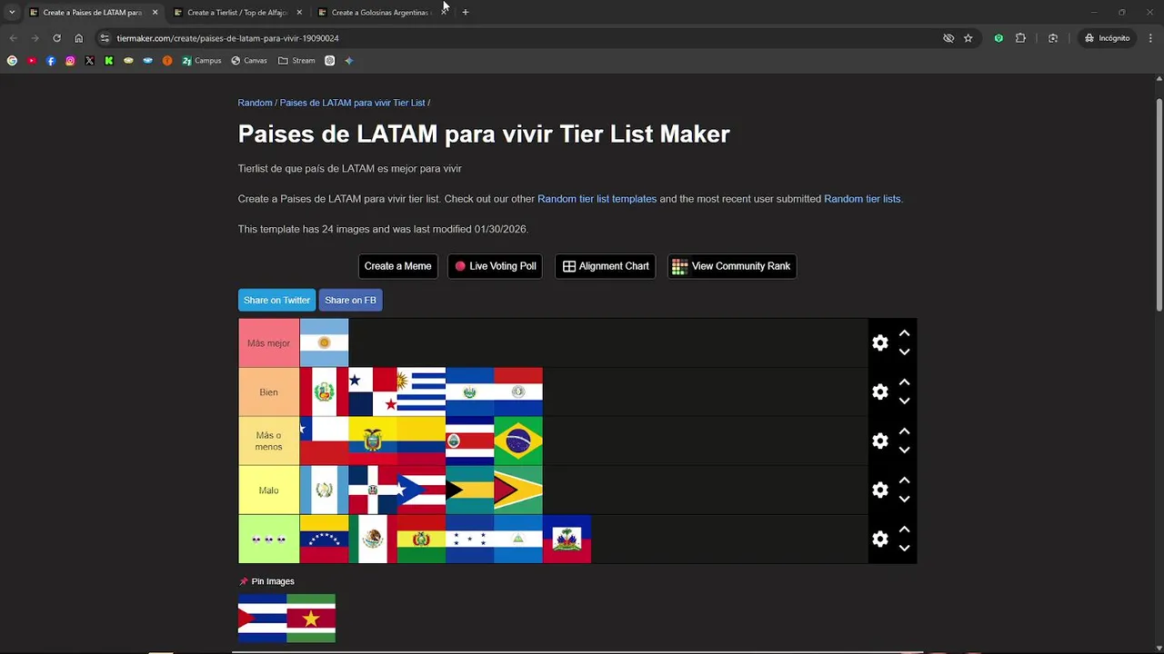Share on Twitter
Image resolution: width=1164 pixels, height=654 pixels.
(276, 300)
